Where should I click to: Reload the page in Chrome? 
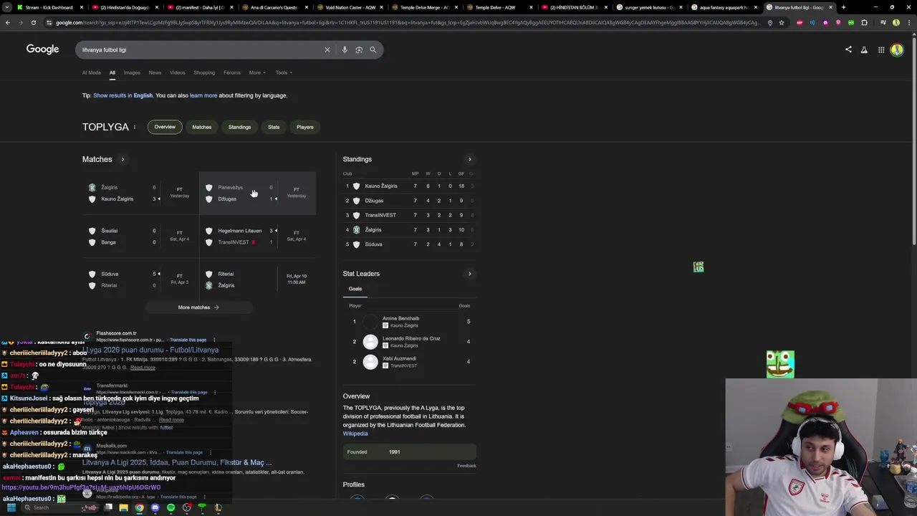tap(33, 22)
